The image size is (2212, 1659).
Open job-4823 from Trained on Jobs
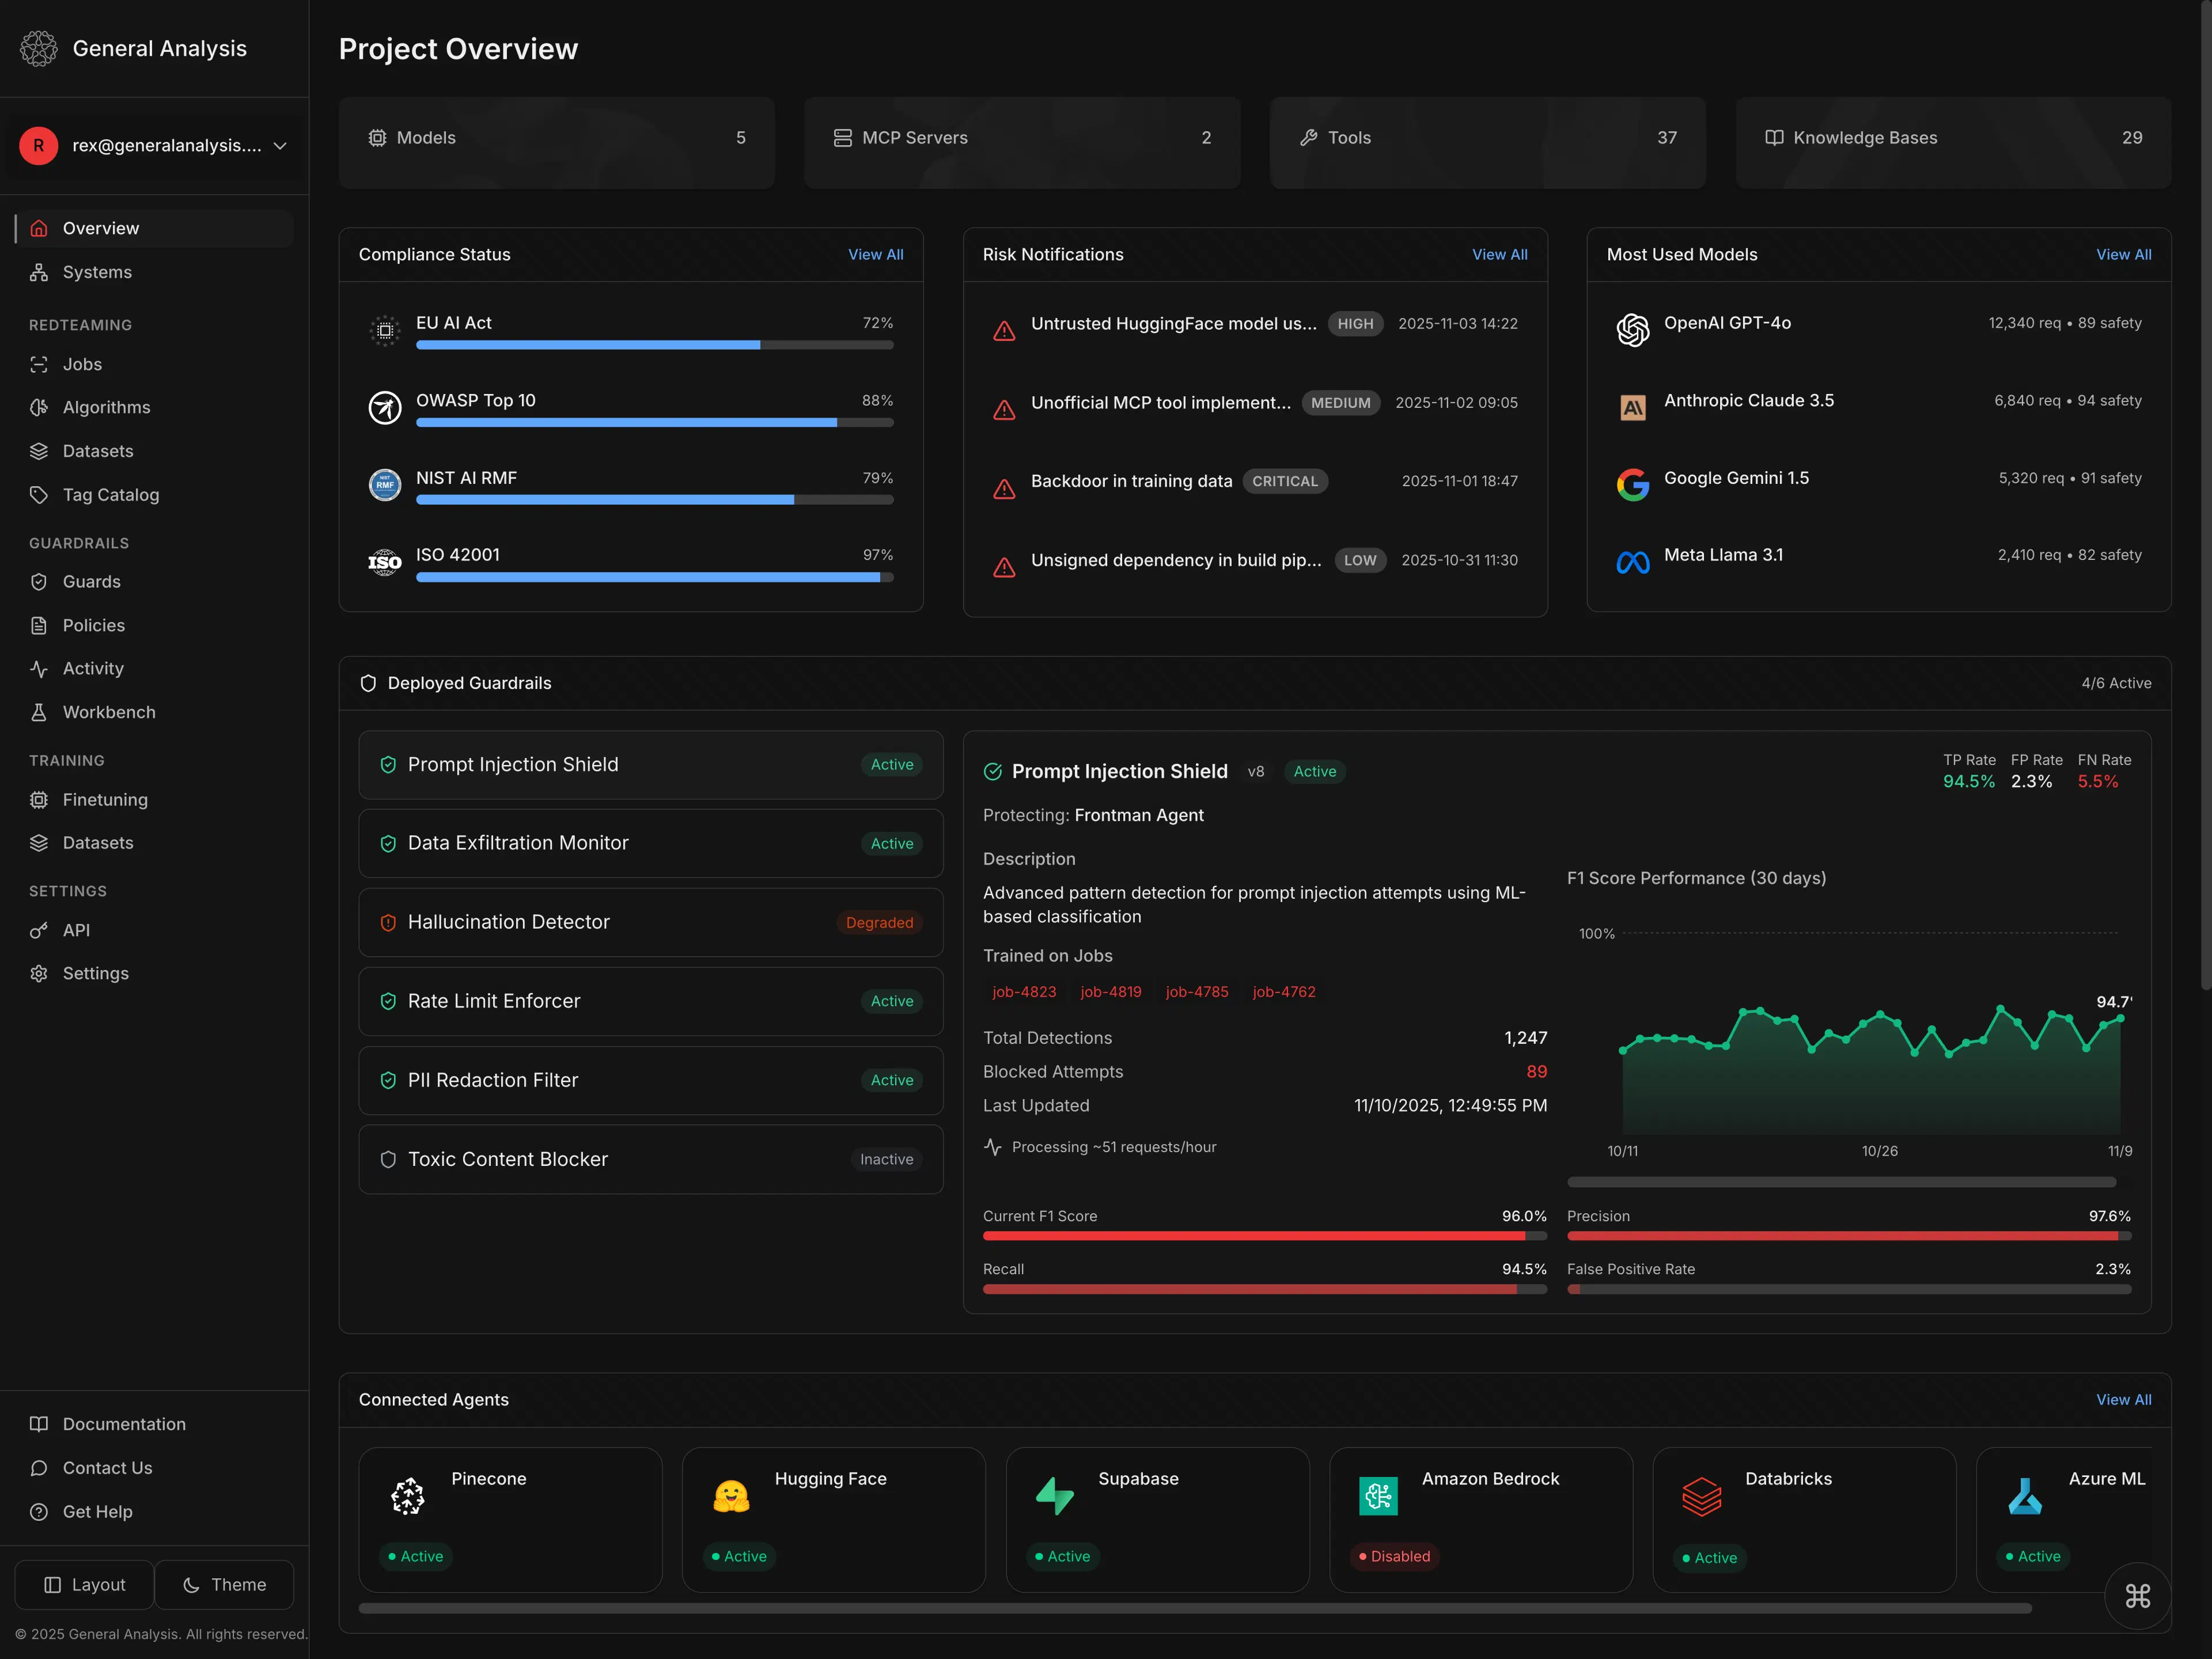point(1024,991)
